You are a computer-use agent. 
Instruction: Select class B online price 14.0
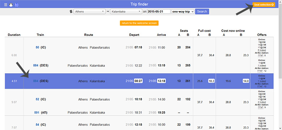[246, 81]
